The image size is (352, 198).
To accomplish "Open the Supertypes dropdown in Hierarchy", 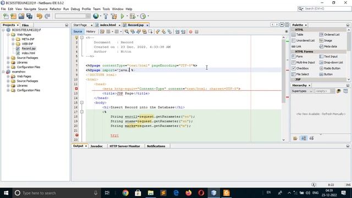I will point(302,91).
